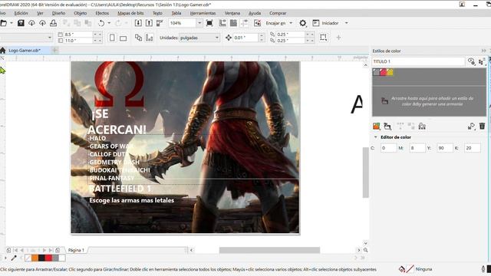Viewport: 491px width, 276px height.
Task: Click the hint view hierarchy icon
Action: (x=482, y=61)
